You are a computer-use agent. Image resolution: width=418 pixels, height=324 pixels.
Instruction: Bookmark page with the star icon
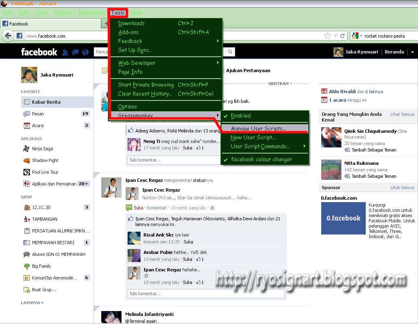point(328,36)
